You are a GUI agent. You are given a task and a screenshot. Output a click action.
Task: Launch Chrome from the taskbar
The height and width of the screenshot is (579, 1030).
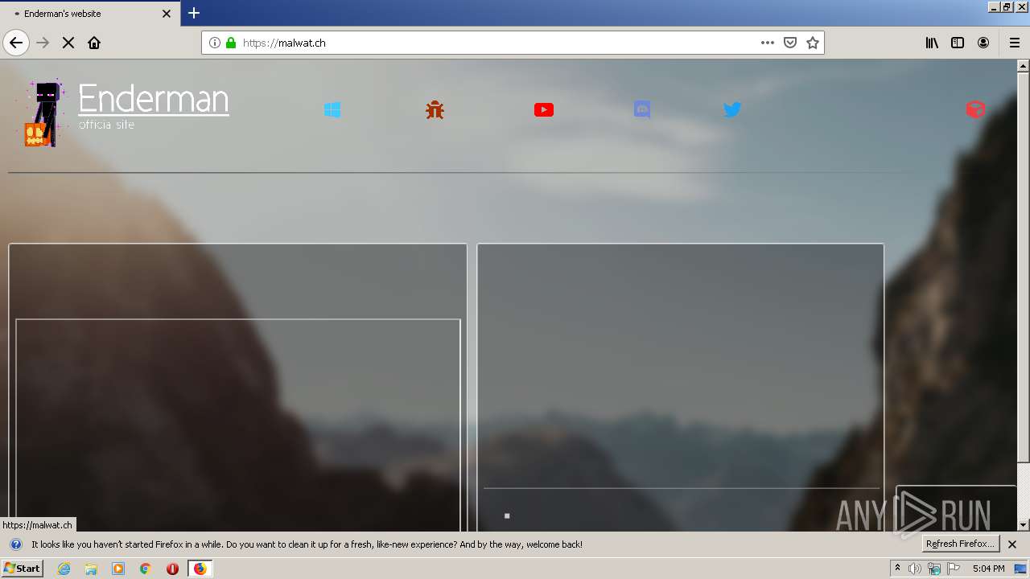[x=145, y=569]
